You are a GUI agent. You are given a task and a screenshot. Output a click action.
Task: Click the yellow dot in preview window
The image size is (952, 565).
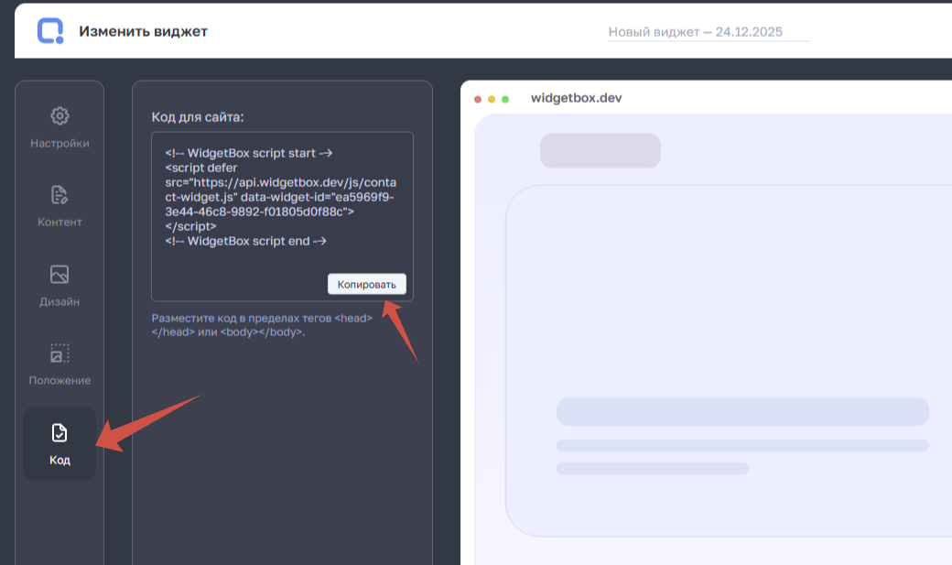click(x=492, y=99)
